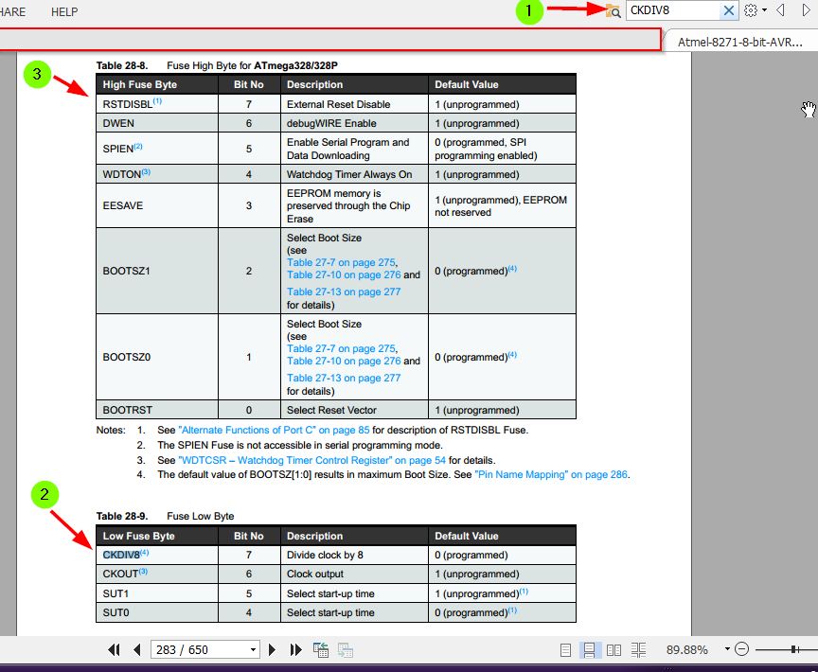
Task: Click the 'Table 28-9.' caption
Action: [x=122, y=516]
